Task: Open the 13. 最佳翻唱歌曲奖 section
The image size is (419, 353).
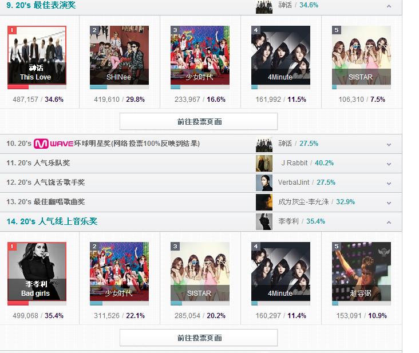Action: coord(201,202)
